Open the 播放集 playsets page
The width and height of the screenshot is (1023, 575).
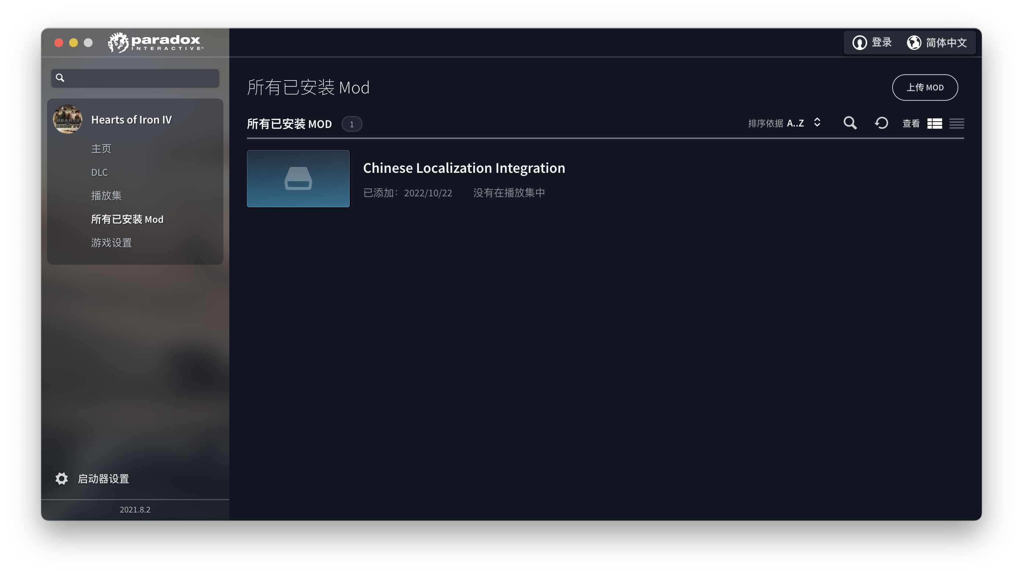(x=107, y=196)
